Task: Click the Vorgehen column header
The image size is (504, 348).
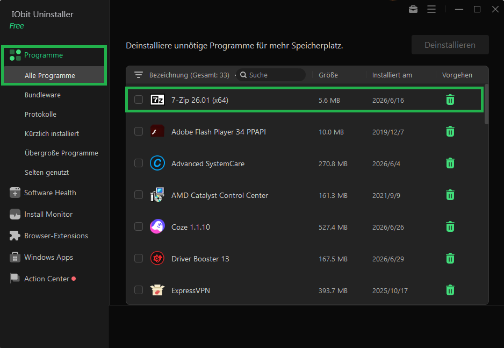Action: [457, 75]
